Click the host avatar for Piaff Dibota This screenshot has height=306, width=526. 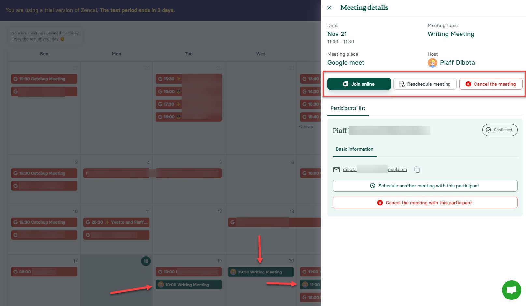[x=432, y=63]
